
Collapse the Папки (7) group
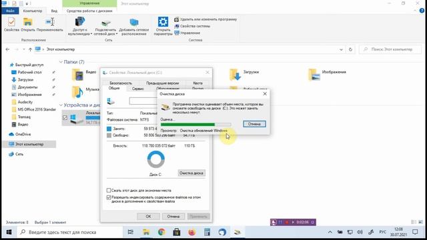61,62
